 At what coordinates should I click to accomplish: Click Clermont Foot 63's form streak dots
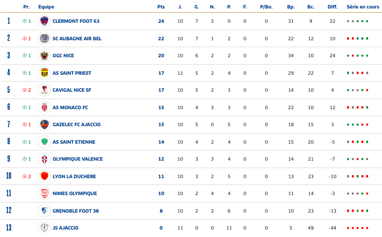(x=358, y=21)
